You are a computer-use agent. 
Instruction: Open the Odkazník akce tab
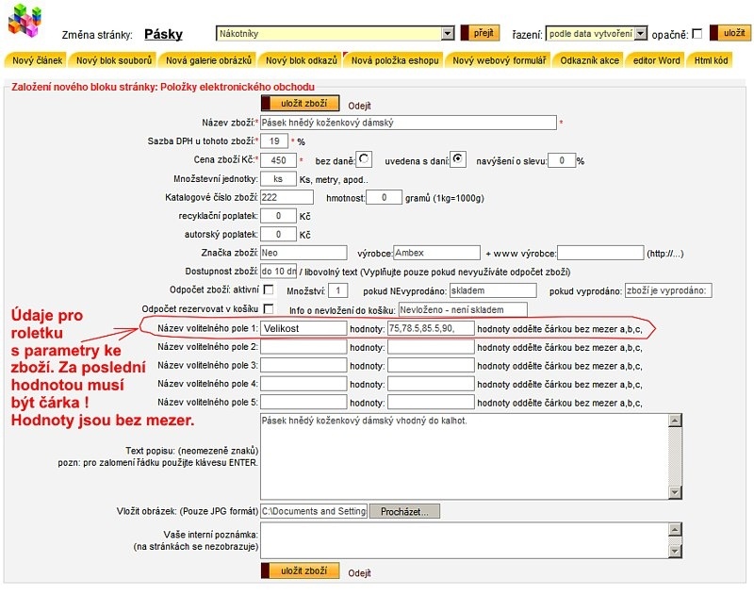(589, 60)
